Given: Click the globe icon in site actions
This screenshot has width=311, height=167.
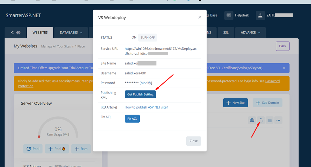Looking at the screenshot, I should pos(252,120).
